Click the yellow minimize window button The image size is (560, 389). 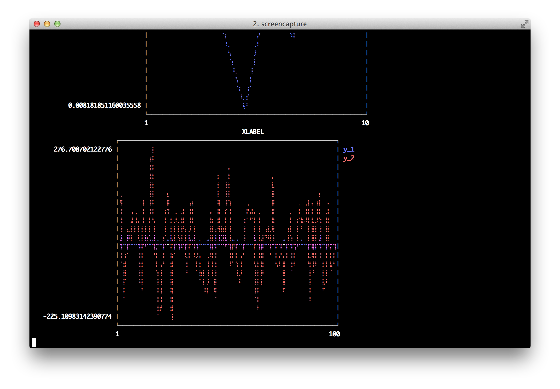47,24
